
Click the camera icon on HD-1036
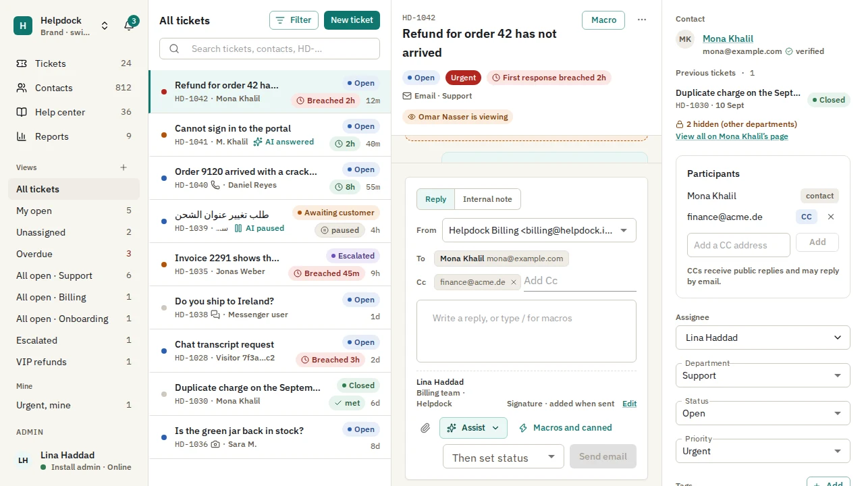pos(215,444)
